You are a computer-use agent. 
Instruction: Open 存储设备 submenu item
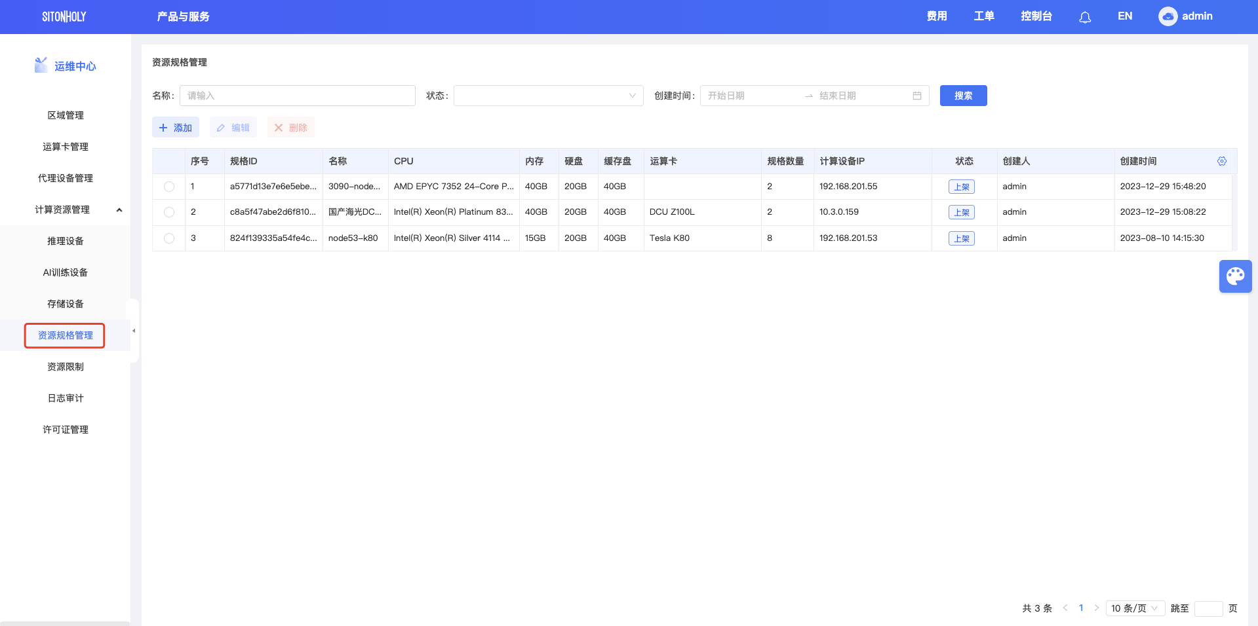(x=66, y=304)
